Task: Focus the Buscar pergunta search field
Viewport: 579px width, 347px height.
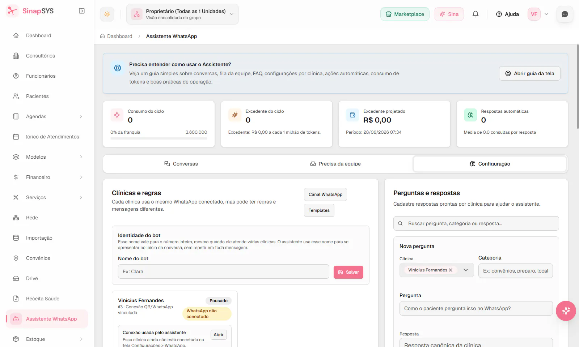Action: click(x=476, y=223)
